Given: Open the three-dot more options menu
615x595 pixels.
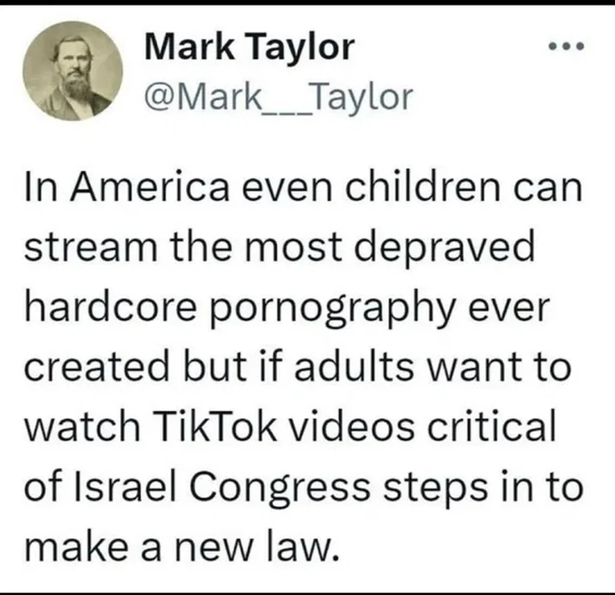Looking at the screenshot, I should [x=566, y=47].
